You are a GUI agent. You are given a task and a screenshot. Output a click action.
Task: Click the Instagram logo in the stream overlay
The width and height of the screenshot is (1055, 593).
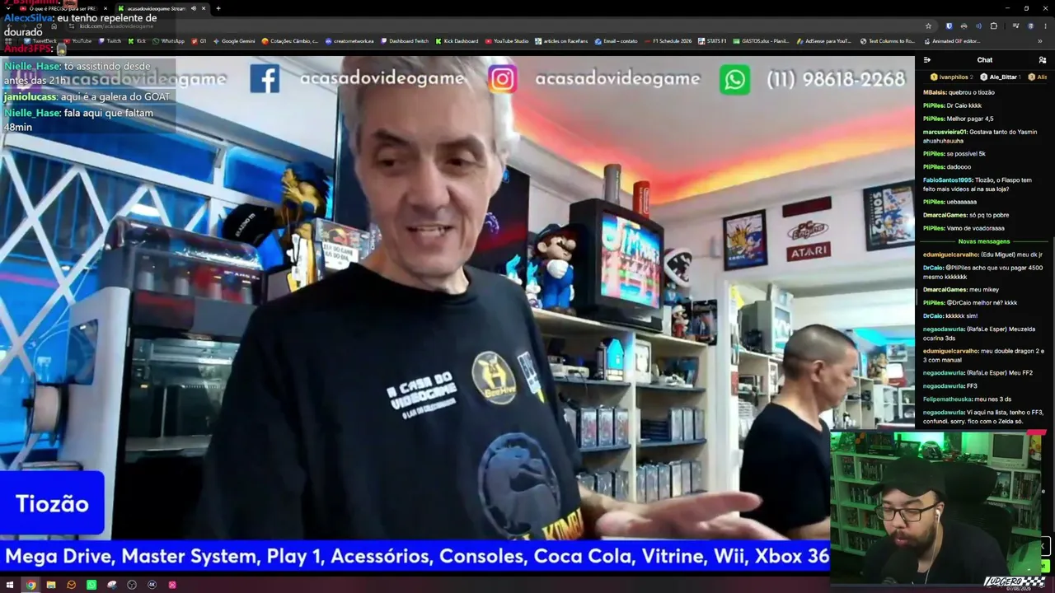(x=502, y=79)
